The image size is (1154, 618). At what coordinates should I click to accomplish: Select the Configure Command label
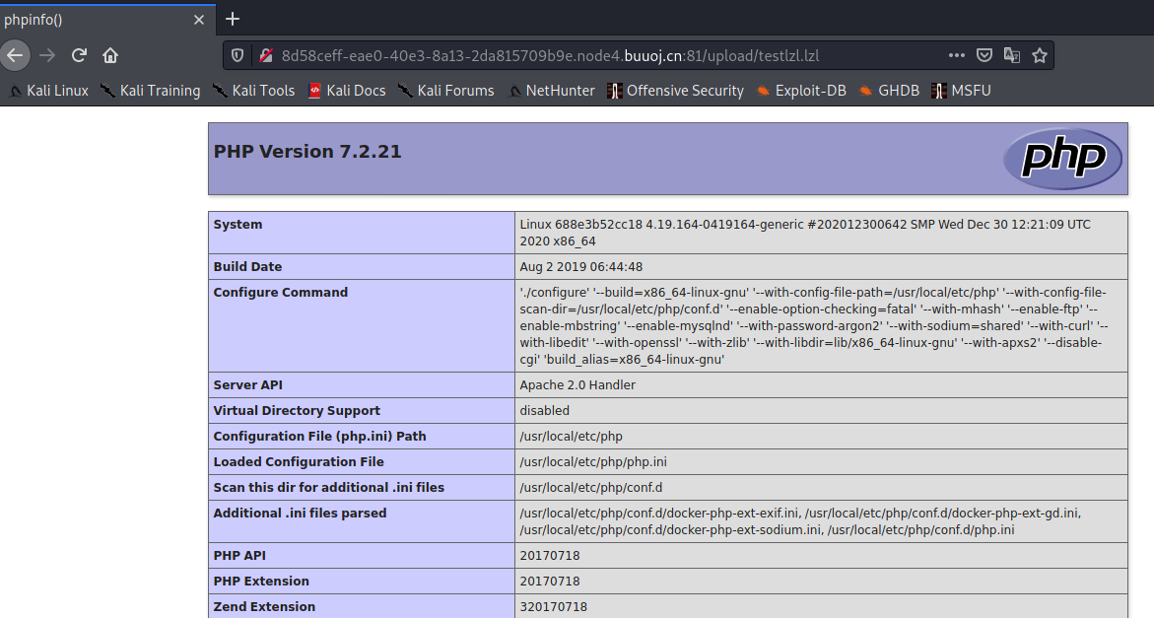click(x=281, y=292)
